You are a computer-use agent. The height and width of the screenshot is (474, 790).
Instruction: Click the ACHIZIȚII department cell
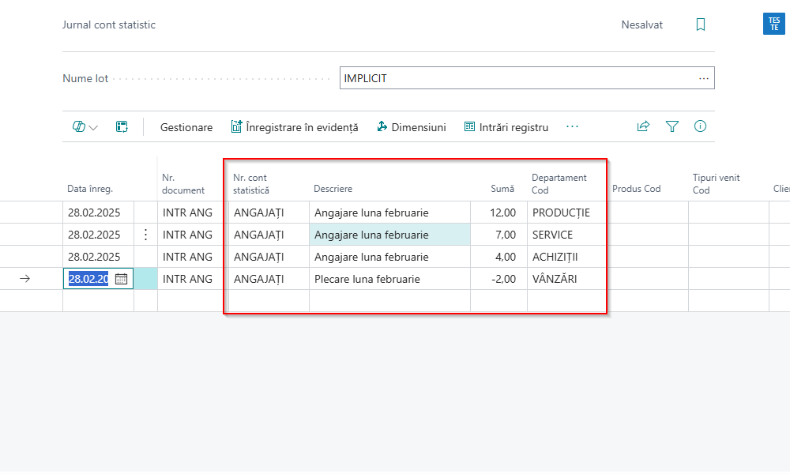(x=567, y=257)
